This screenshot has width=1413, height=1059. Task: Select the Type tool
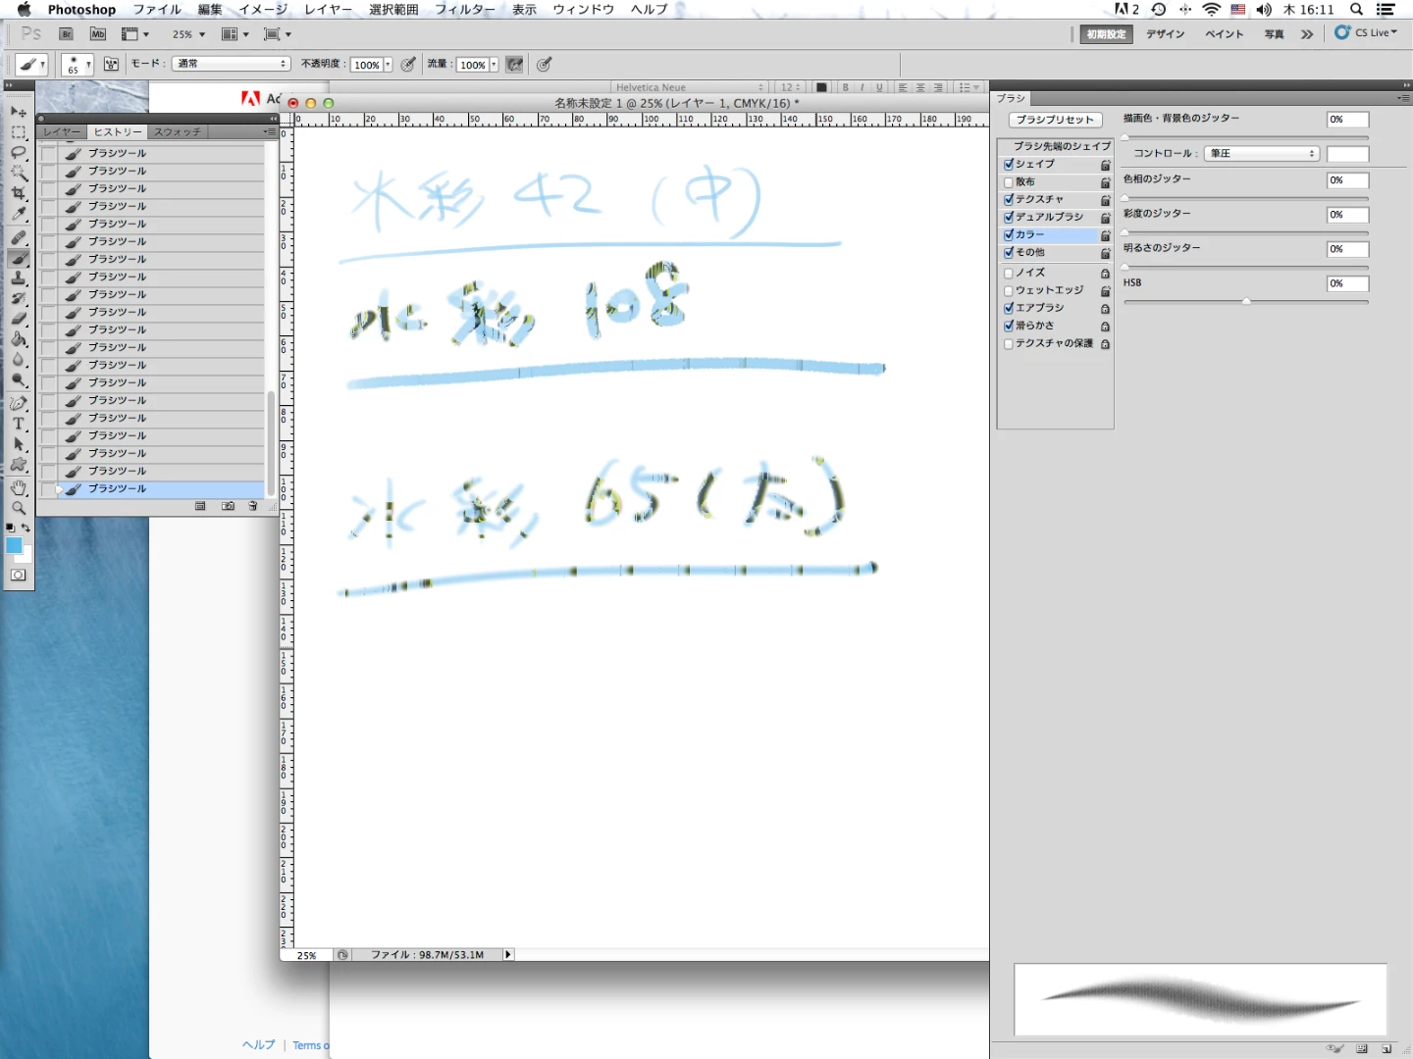point(19,425)
